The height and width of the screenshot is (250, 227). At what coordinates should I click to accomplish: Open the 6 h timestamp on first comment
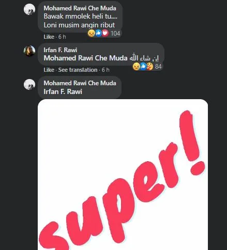pyautogui.click(x=62, y=37)
